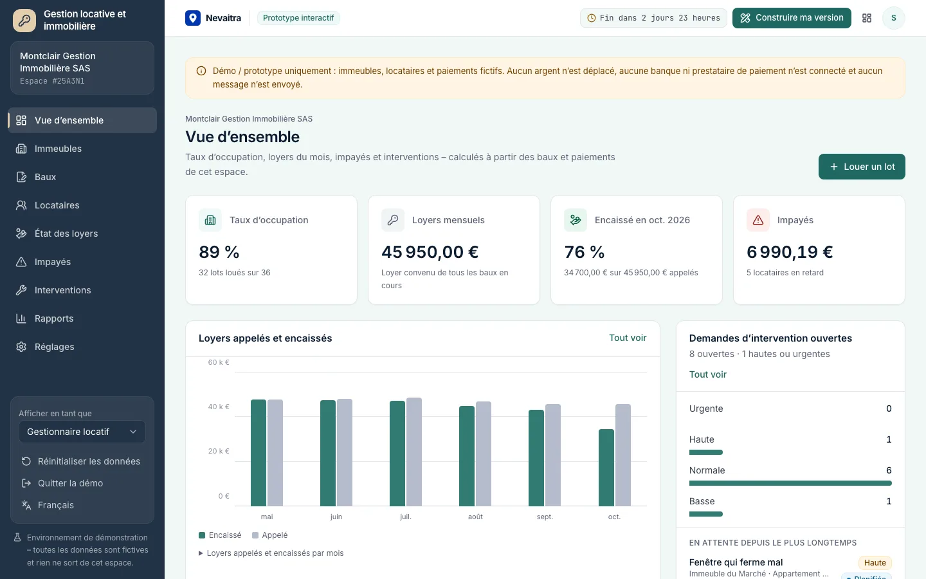Click the Haute priority progress bar

point(706,452)
